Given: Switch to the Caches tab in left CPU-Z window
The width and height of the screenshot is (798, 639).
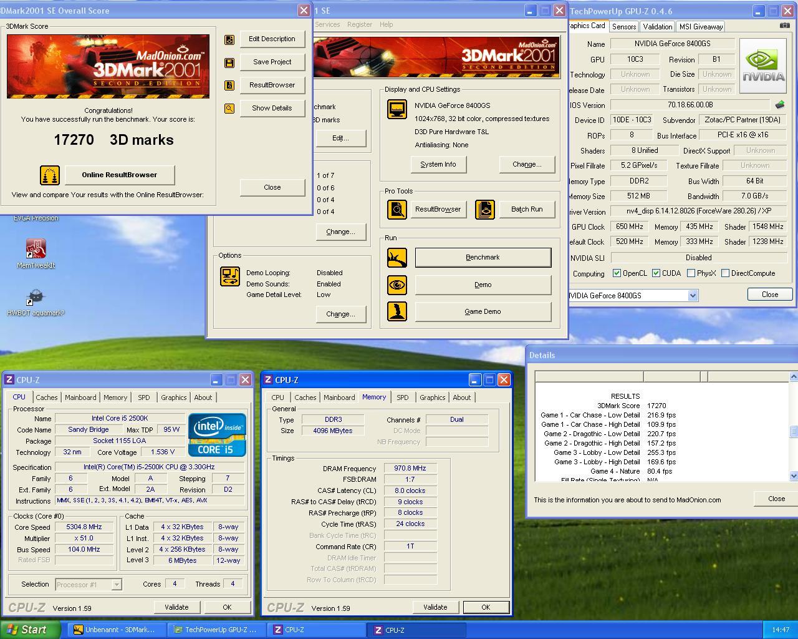Looking at the screenshot, I should (47, 398).
